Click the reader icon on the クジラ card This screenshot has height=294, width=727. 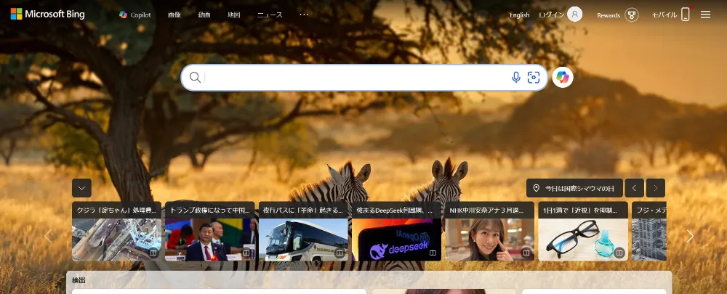click(x=153, y=253)
